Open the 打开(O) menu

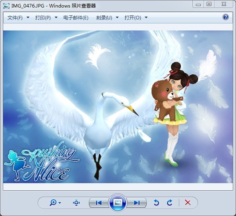(x=132, y=18)
